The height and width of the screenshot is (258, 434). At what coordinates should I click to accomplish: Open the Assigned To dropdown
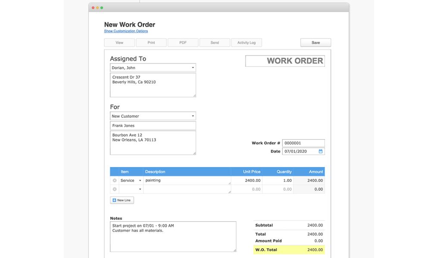click(193, 68)
